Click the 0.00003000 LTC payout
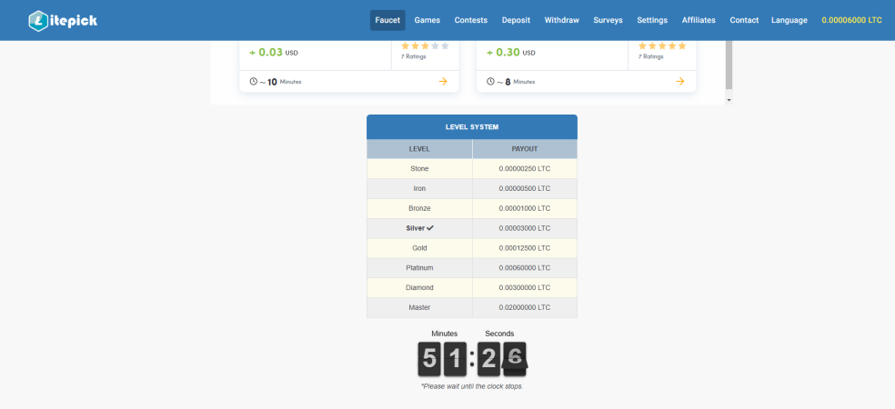The height and width of the screenshot is (409, 895). 525,228
